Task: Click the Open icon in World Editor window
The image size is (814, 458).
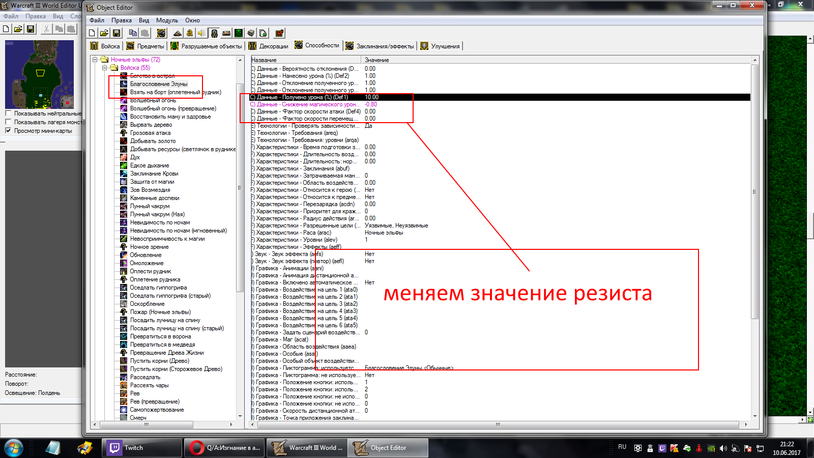Action: pyautogui.click(x=18, y=29)
